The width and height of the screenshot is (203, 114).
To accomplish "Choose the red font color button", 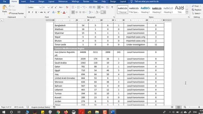I will [64, 12].
